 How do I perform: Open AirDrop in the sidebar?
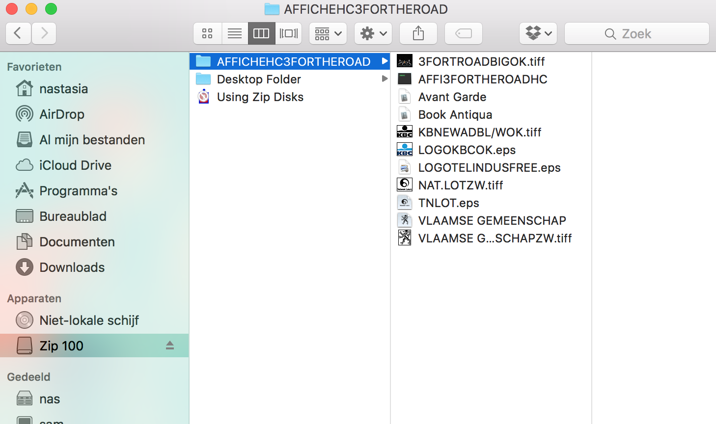62,114
